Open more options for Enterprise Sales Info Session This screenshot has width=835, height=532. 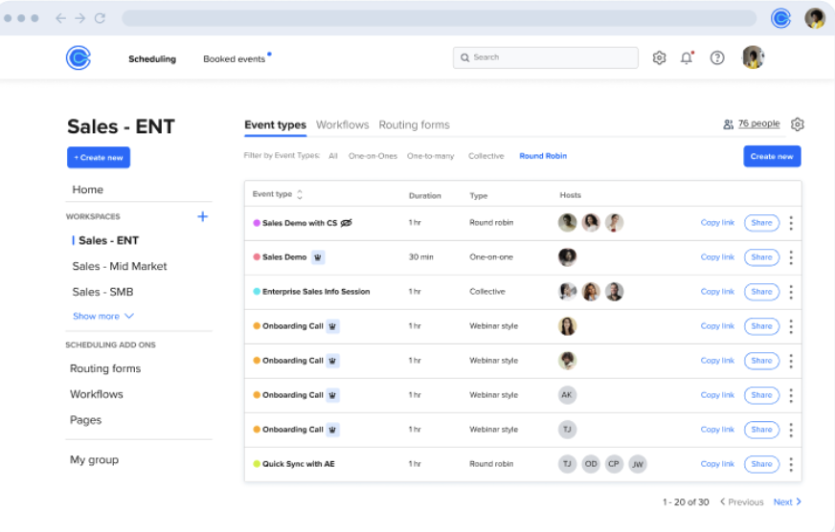[791, 292]
